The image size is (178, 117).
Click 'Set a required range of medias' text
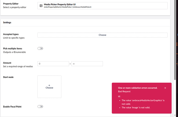point(18,66)
